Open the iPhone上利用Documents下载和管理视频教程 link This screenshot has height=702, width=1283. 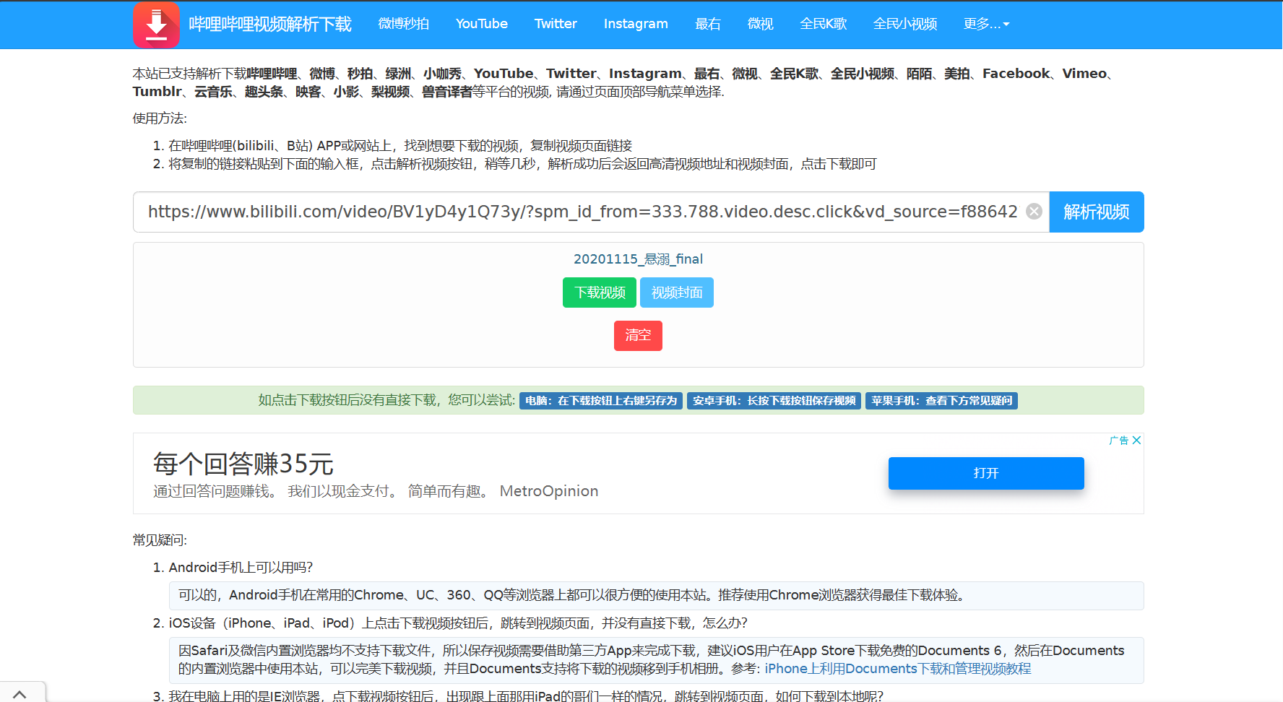[x=898, y=669]
